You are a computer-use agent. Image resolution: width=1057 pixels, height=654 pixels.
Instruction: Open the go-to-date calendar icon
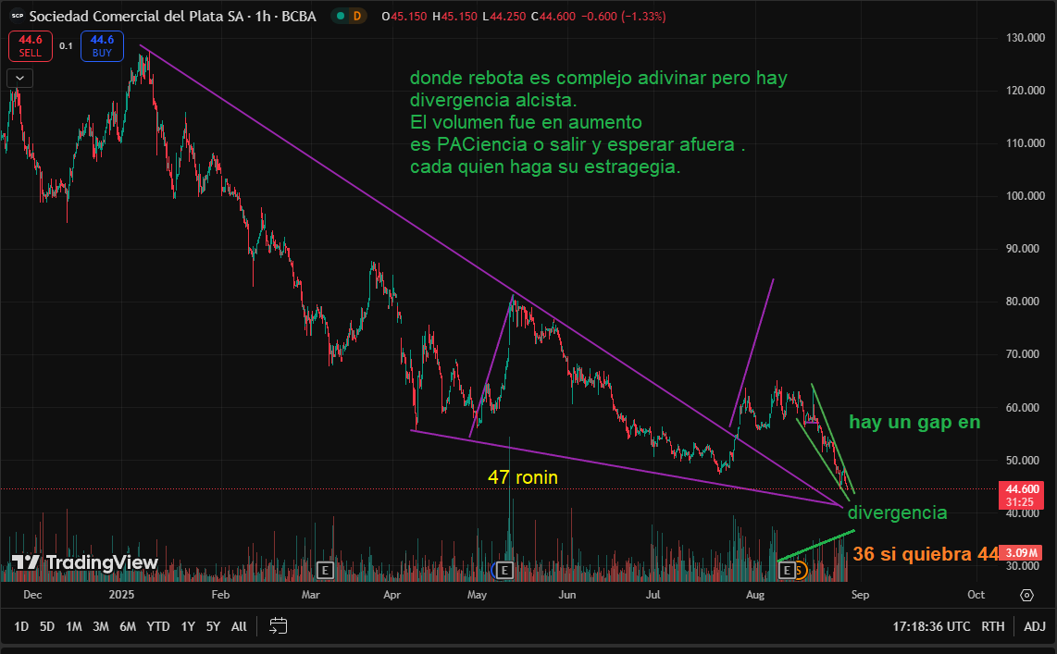[279, 625]
